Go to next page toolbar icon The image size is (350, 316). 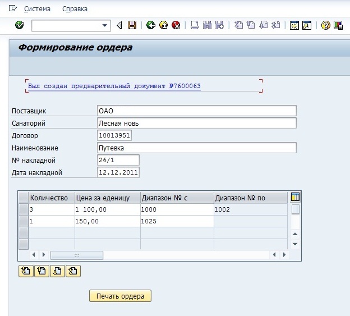[264, 25]
